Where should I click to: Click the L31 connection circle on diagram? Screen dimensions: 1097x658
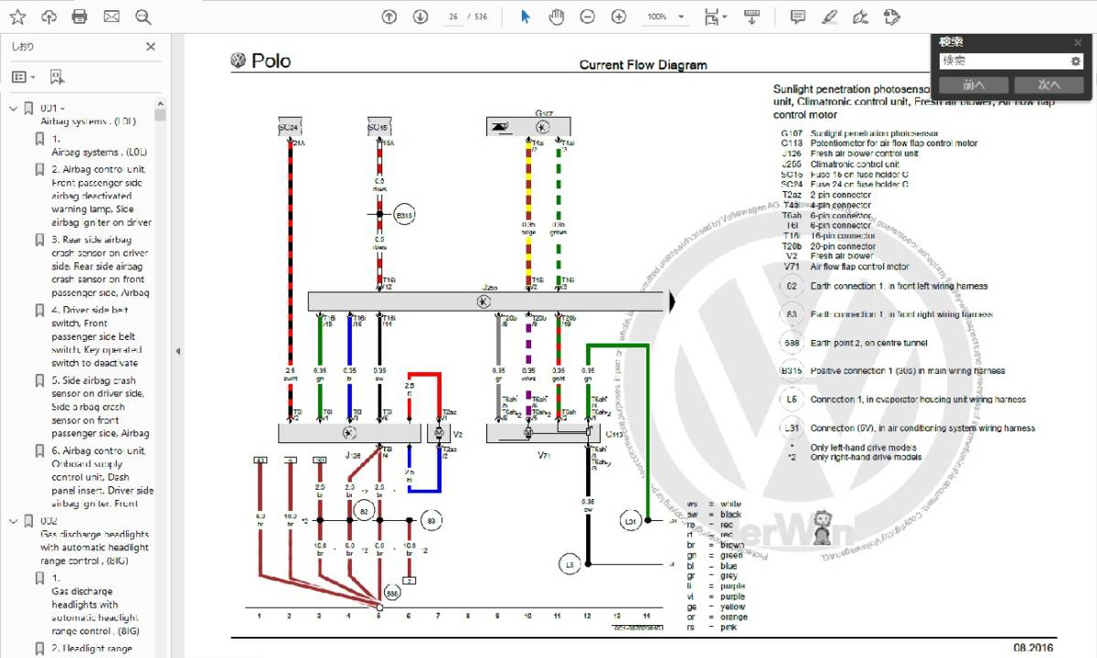coord(631,522)
